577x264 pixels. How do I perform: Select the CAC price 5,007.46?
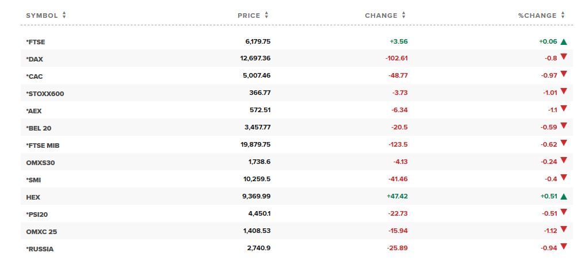[x=257, y=75]
